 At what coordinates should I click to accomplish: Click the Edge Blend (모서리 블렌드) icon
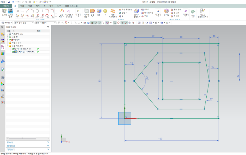tap(137, 11)
